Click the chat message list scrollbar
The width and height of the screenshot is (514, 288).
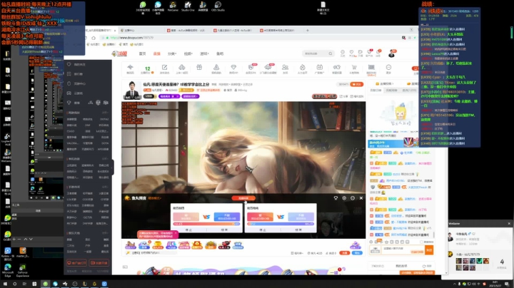[434, 235]
